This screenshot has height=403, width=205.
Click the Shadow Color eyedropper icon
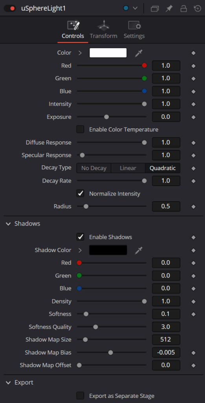click(x=139, y=250)
